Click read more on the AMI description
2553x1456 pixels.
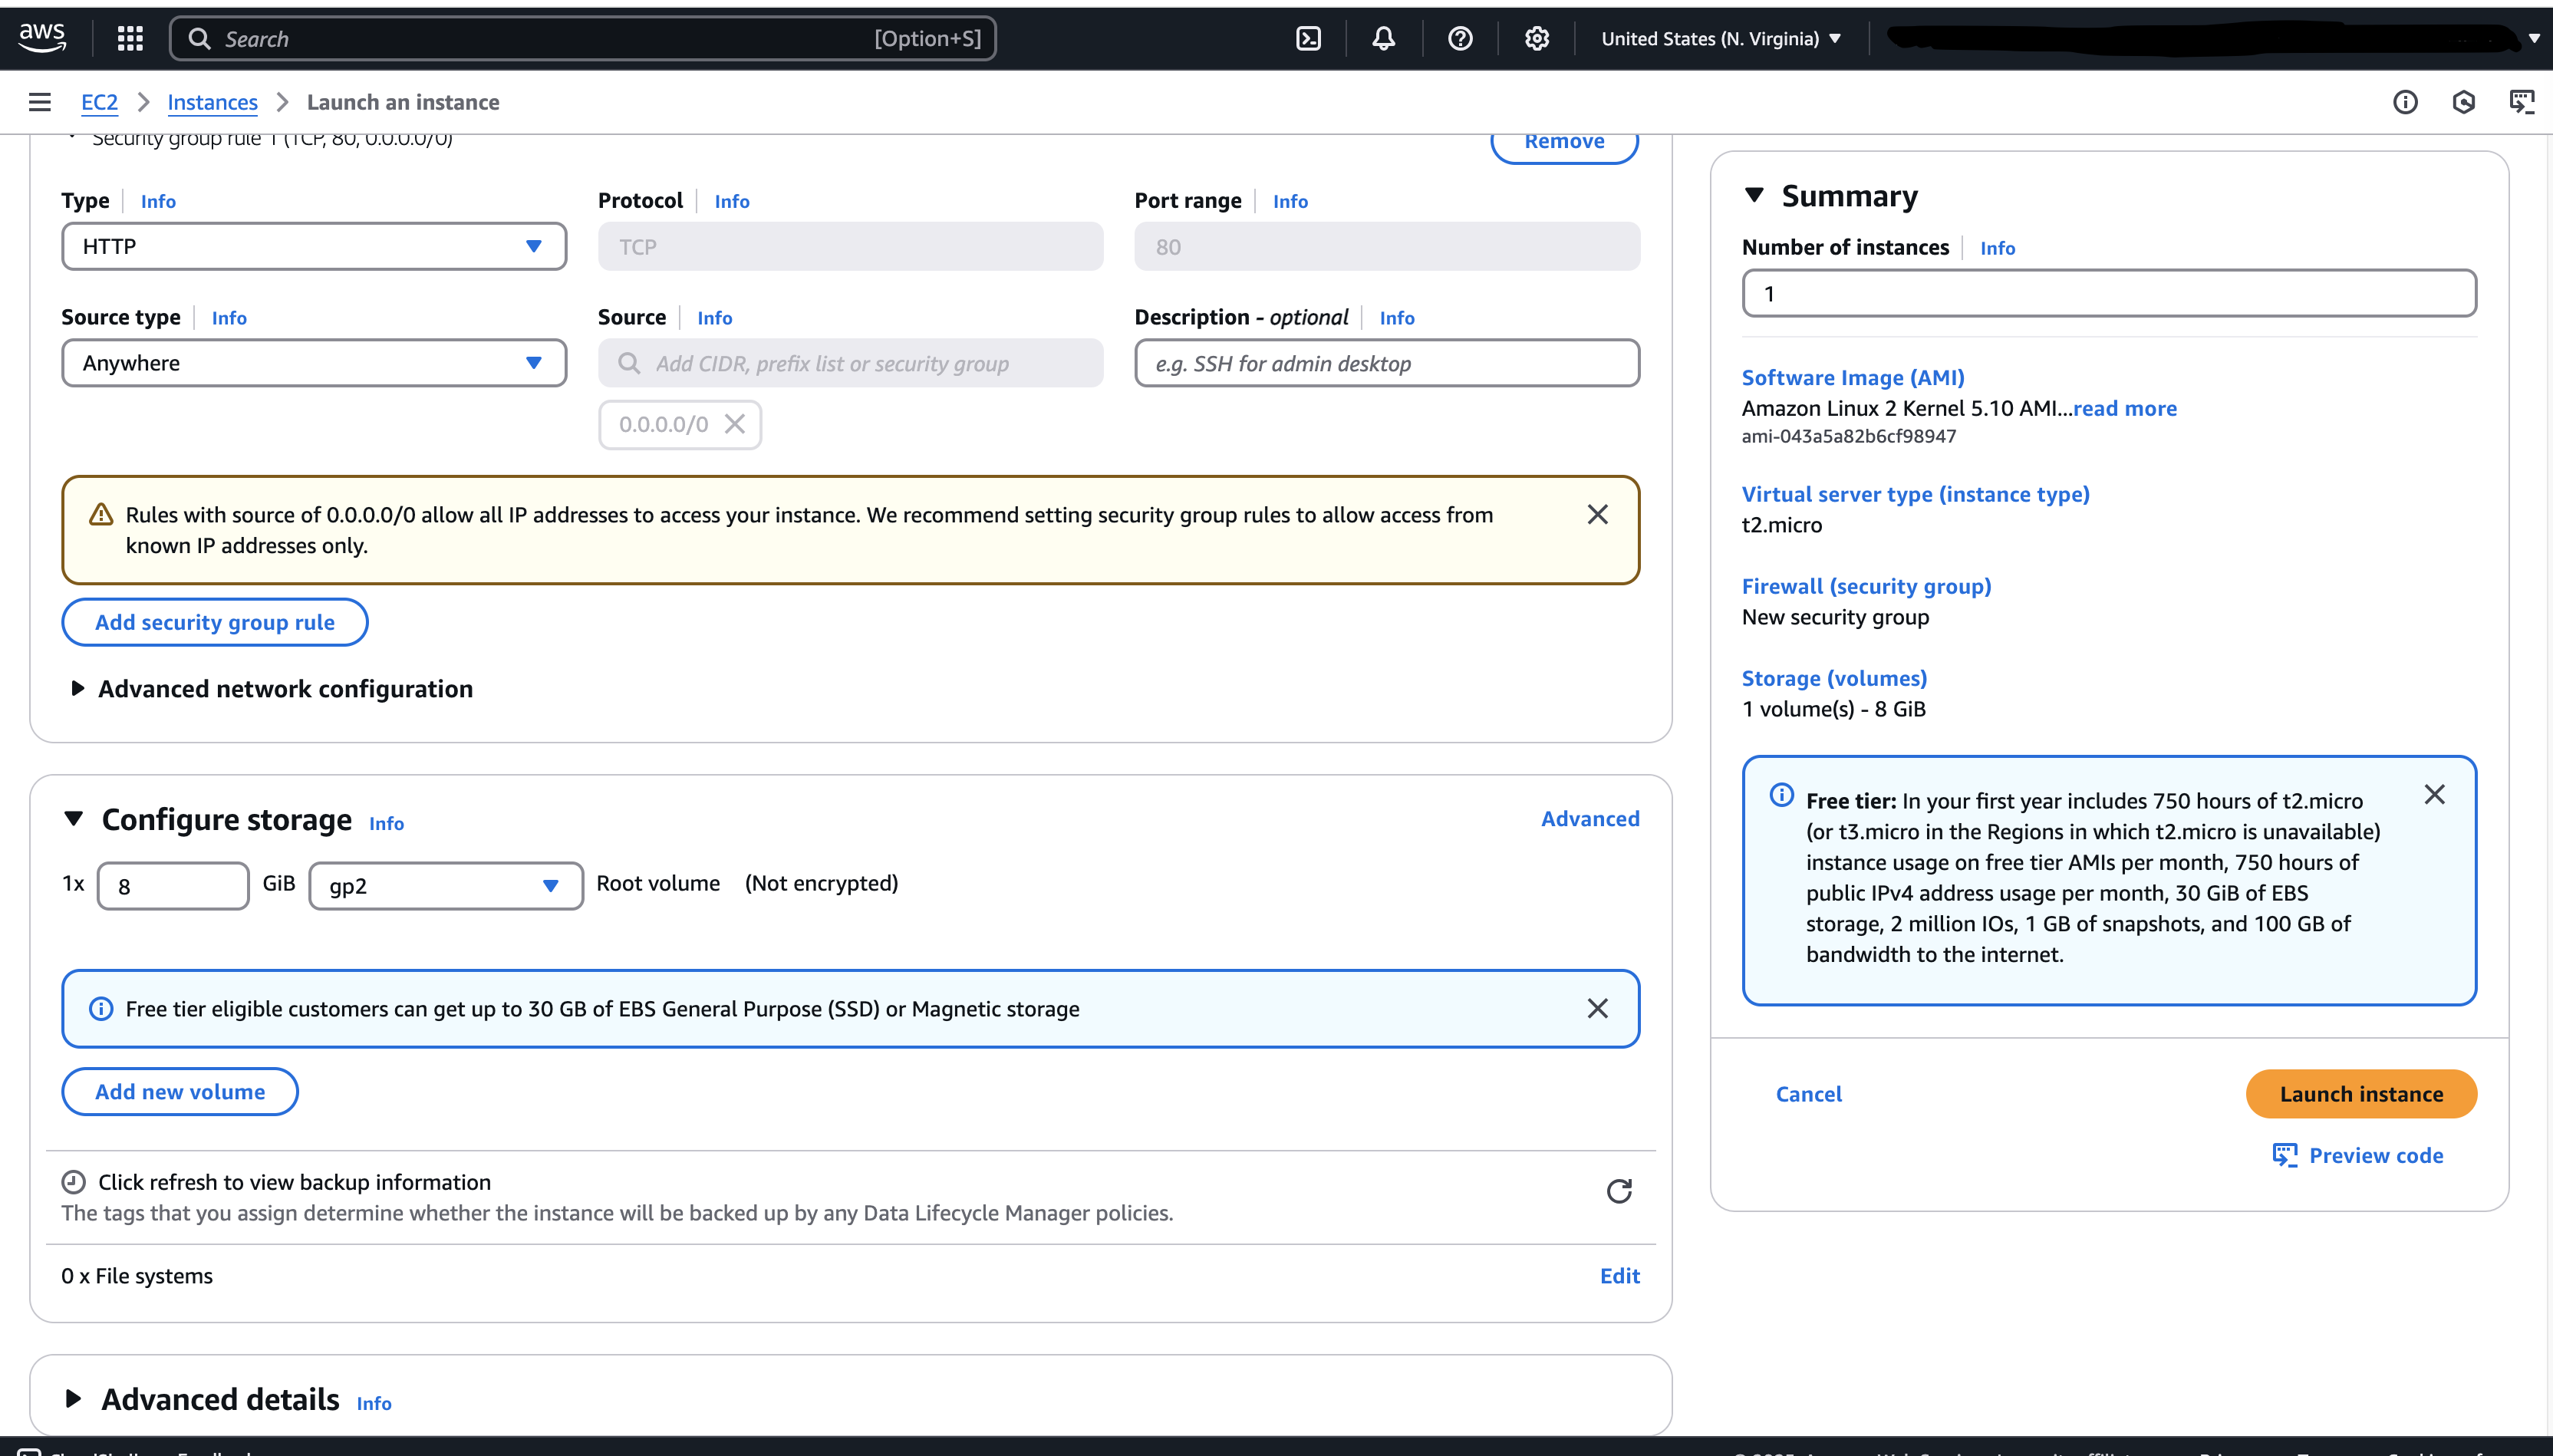[2125, 408]
